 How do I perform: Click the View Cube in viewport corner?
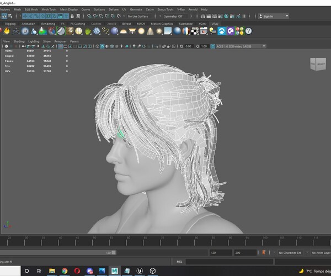(318, 64)
